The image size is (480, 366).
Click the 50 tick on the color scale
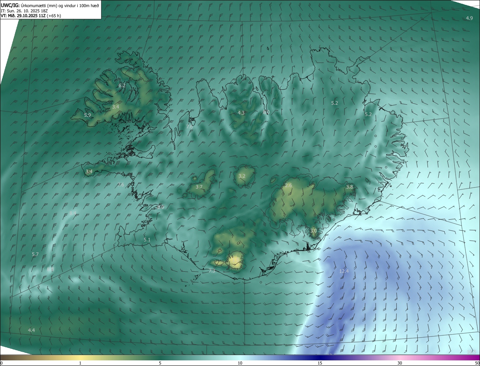point(477,363)
